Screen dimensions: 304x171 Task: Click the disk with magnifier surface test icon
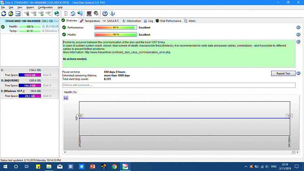[x=48, y=13]
